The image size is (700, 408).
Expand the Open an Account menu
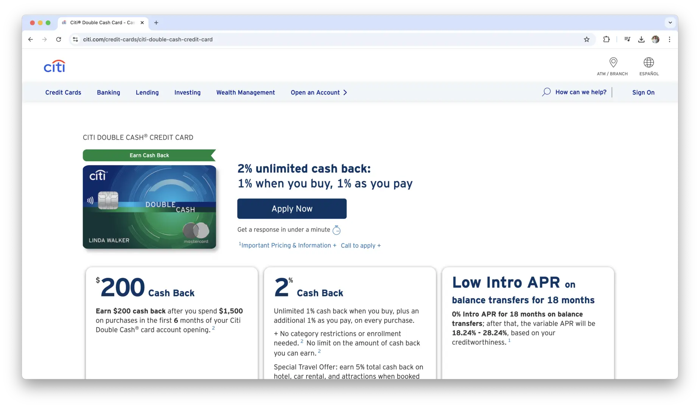coord(319,93)
